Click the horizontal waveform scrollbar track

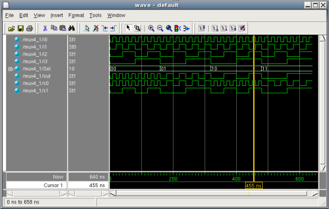tap(211, 193)
